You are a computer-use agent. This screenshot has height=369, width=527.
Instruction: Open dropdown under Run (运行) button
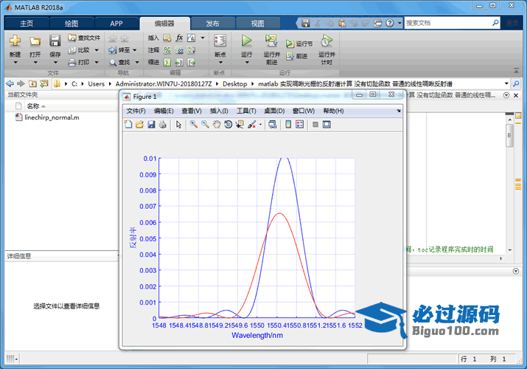coord(247,63)
